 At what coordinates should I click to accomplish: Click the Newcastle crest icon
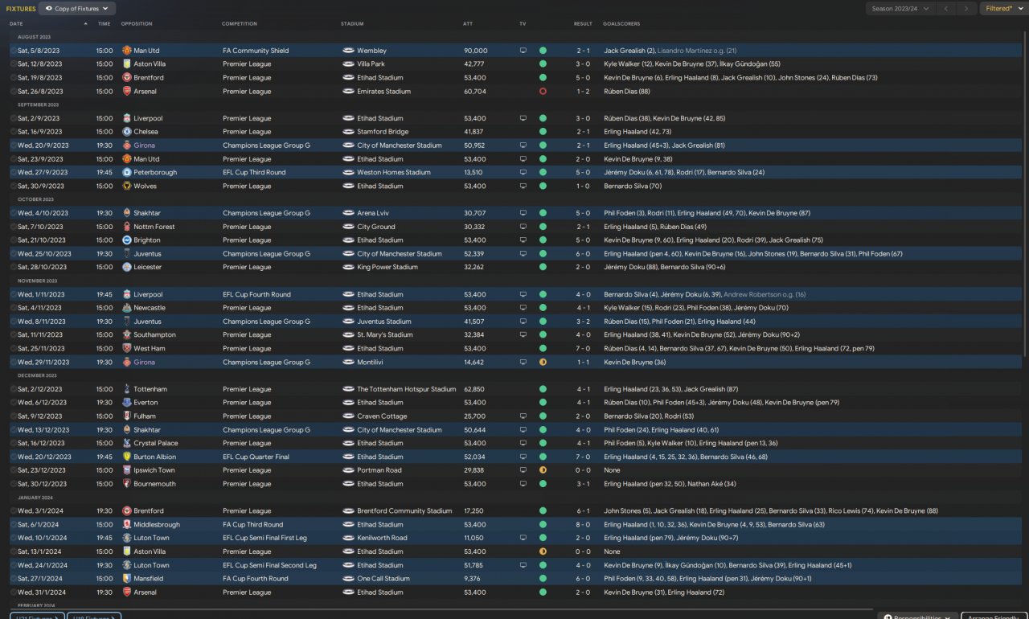[x=127, y=308]
